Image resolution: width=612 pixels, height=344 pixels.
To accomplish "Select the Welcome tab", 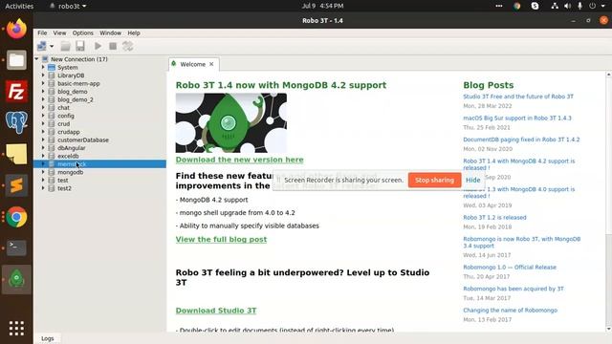I will (x=193, y=64).
